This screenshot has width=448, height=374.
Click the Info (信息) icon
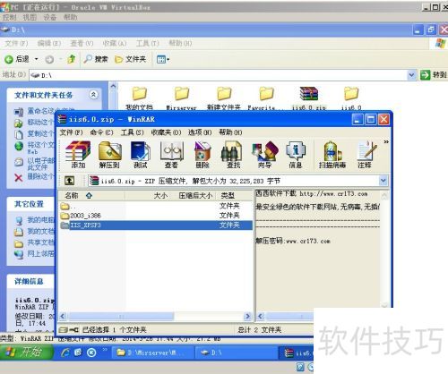tap(296, 155)
